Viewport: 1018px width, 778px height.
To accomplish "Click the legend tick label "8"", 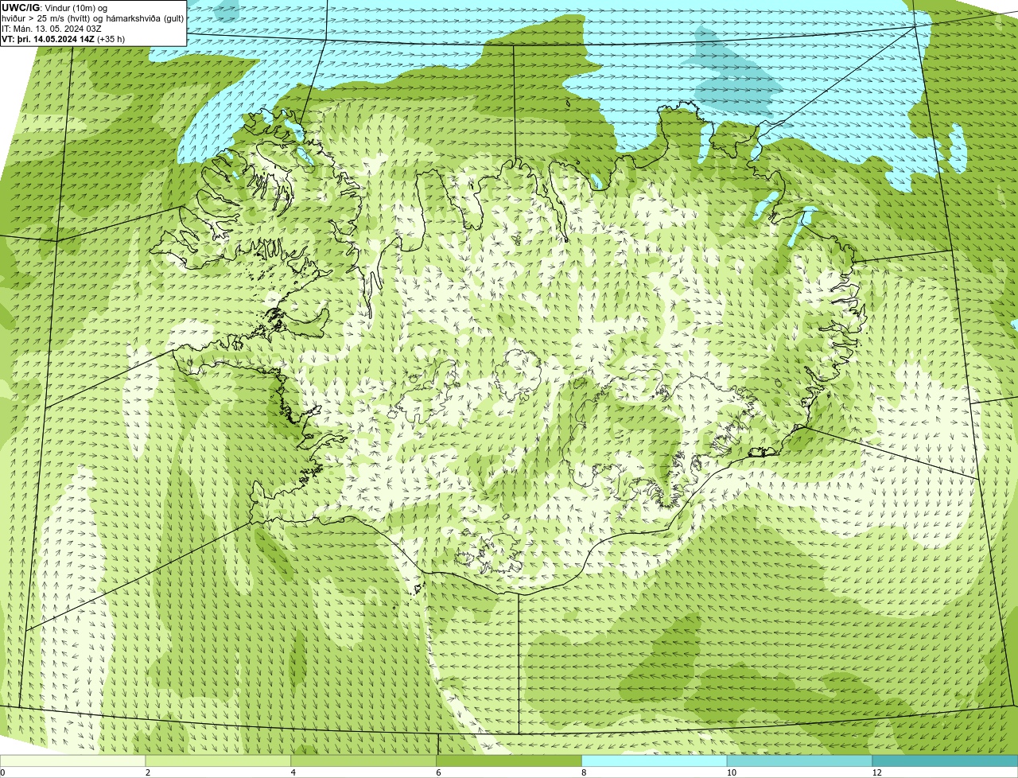I will 584,772.
